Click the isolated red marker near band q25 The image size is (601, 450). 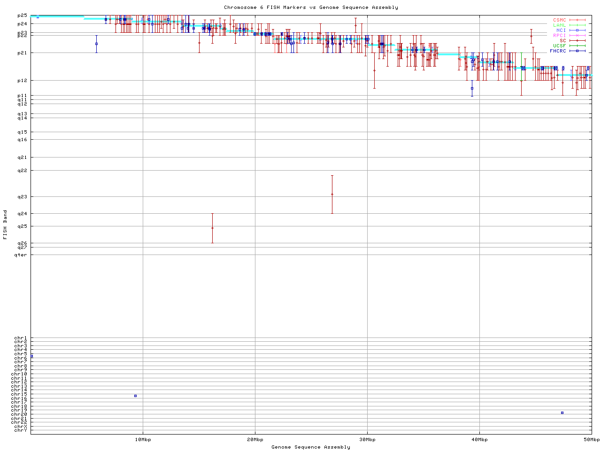[x=212, y=228]
